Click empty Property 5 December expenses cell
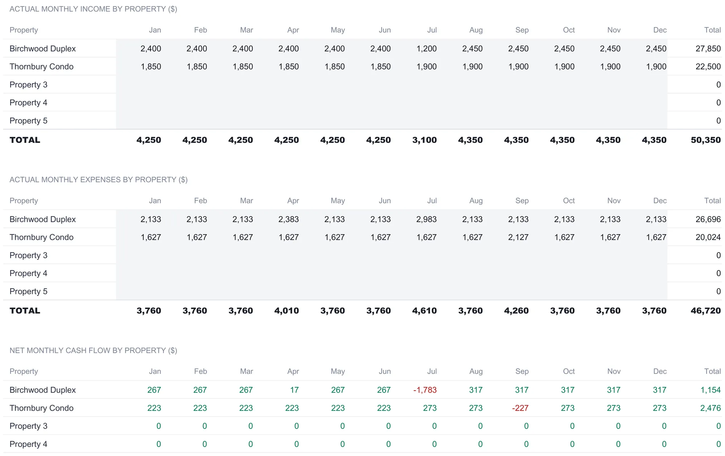 [645, 292]
